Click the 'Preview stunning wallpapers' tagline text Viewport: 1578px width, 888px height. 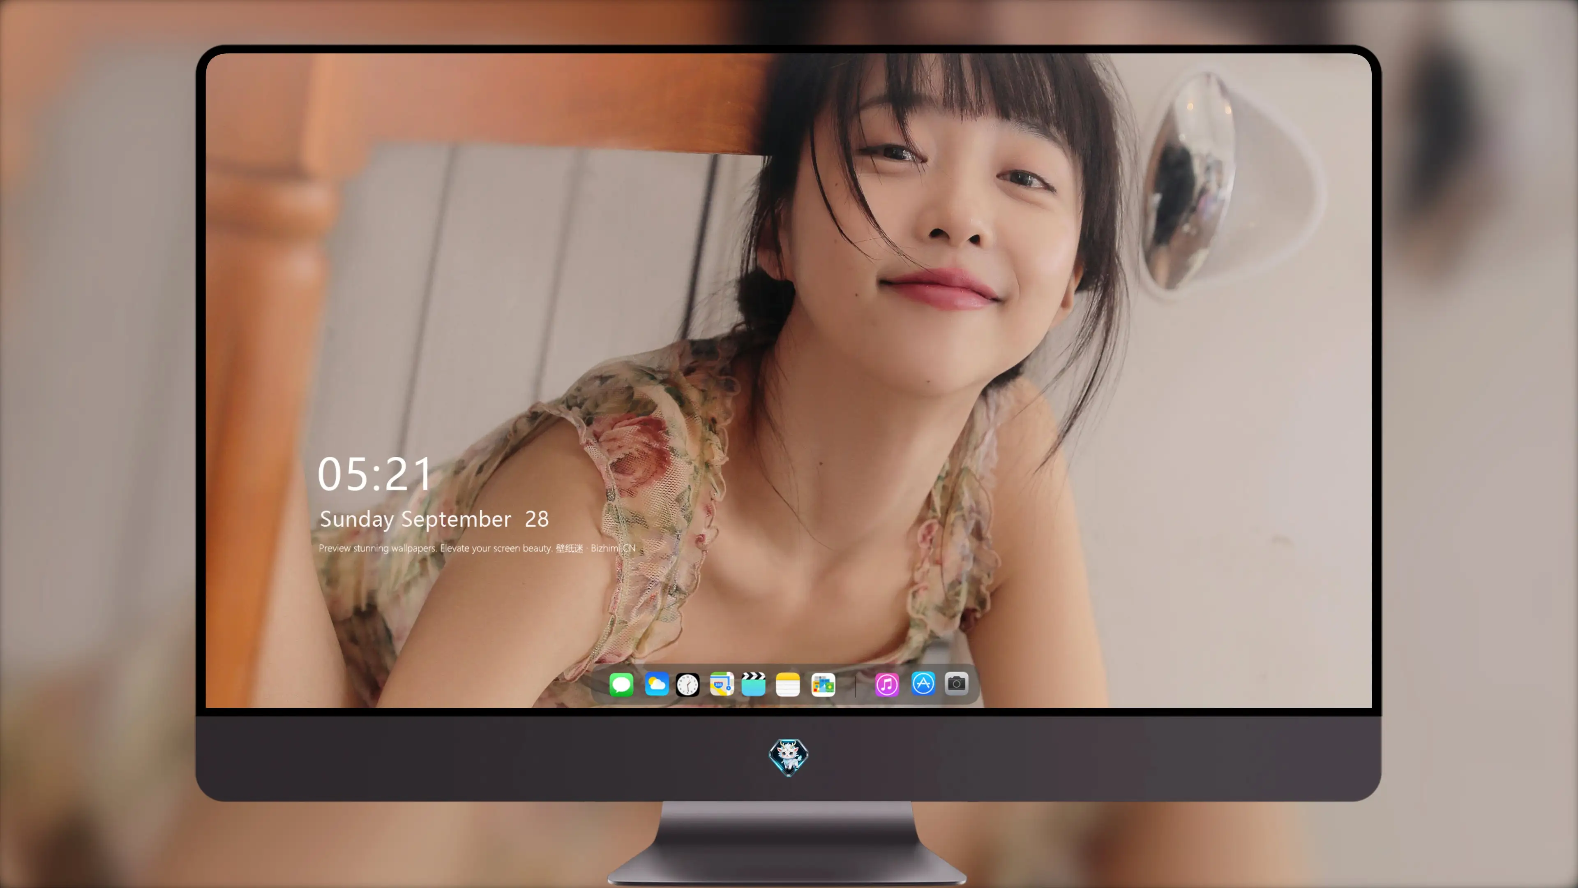(x=477, y=548)
